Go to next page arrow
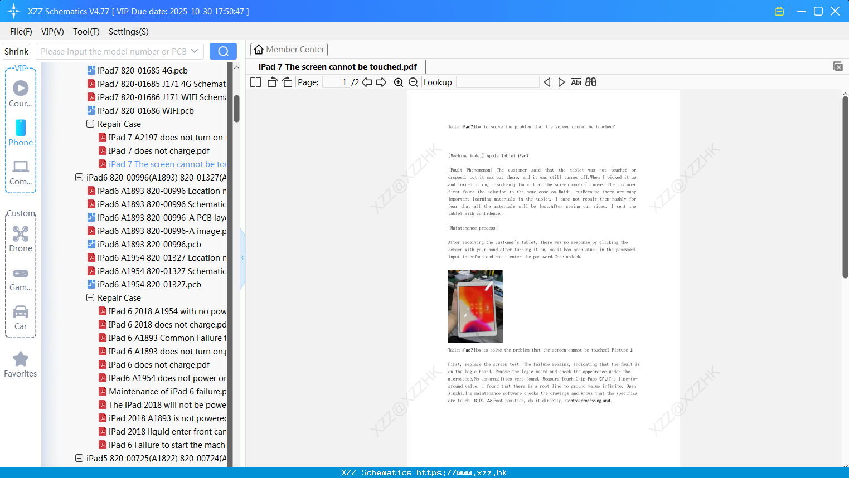The image size is (849, 478). click(381, 82)
